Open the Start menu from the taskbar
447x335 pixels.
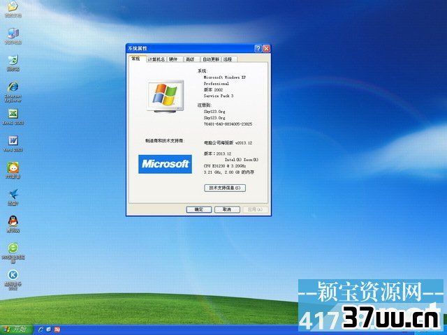(16, 330)
